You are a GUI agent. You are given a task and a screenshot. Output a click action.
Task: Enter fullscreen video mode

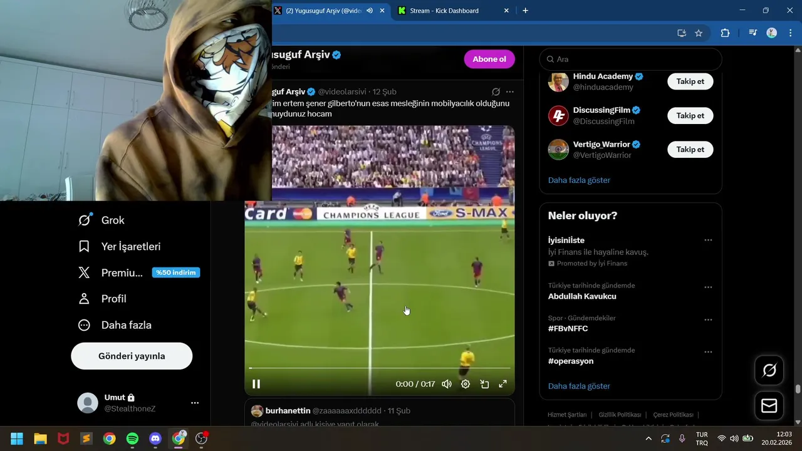tap(503, 384)
